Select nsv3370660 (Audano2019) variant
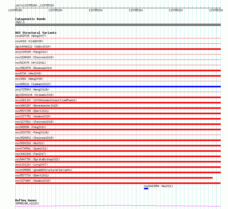 pyautogui.click(x=33, y=181)
